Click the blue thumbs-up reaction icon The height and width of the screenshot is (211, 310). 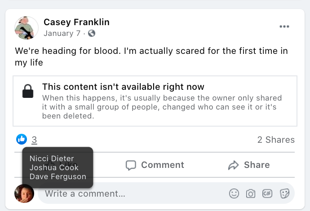coord(22,139)
